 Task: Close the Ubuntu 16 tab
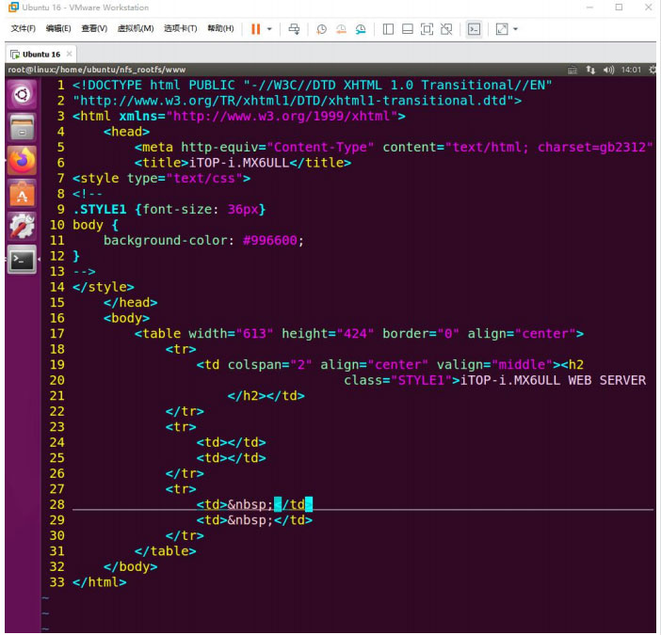(x=71, y=55)
